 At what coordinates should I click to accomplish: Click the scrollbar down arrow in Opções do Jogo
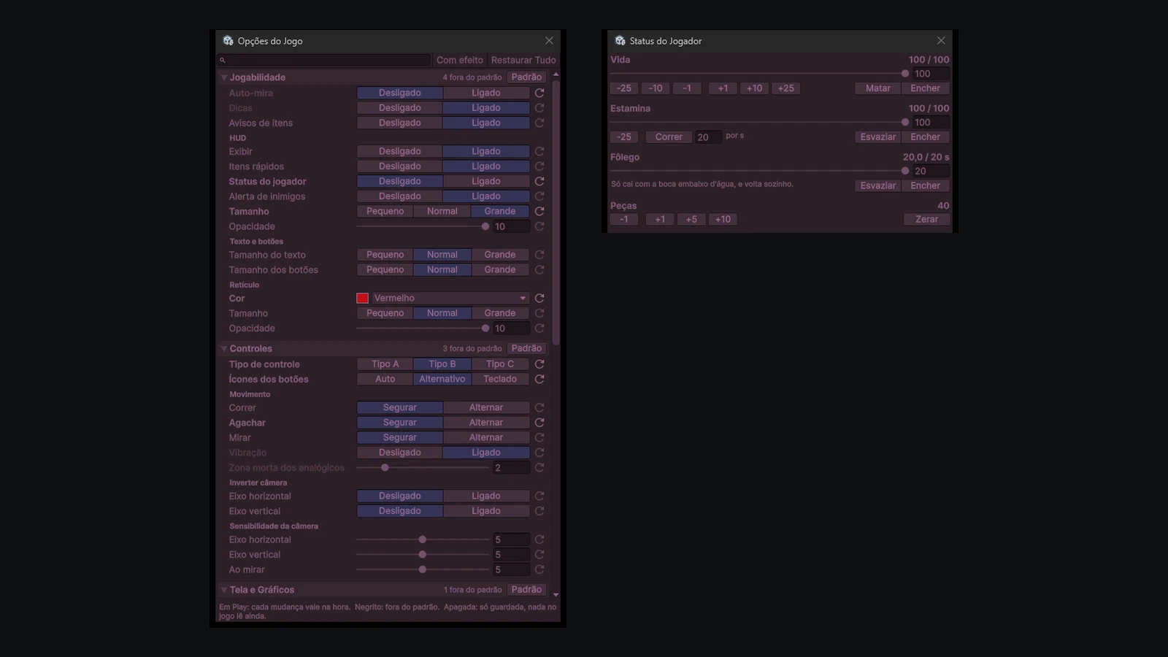pos(556,595)
